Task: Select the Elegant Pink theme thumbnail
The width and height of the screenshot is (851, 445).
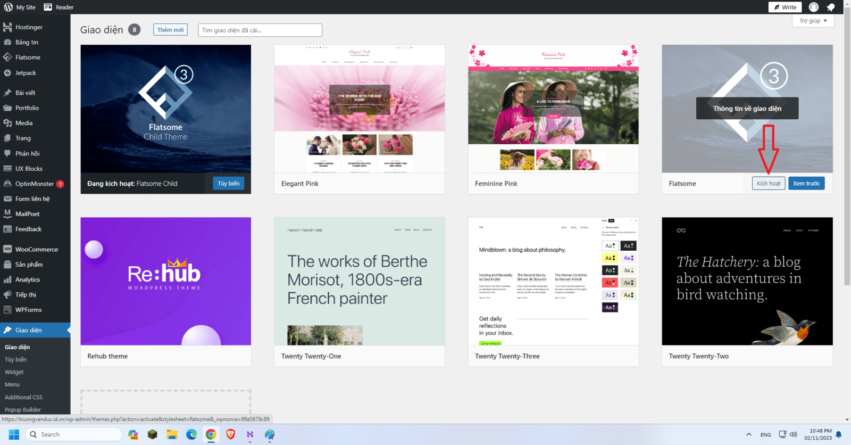Action: pyautogui.click(x=360, y=109)
